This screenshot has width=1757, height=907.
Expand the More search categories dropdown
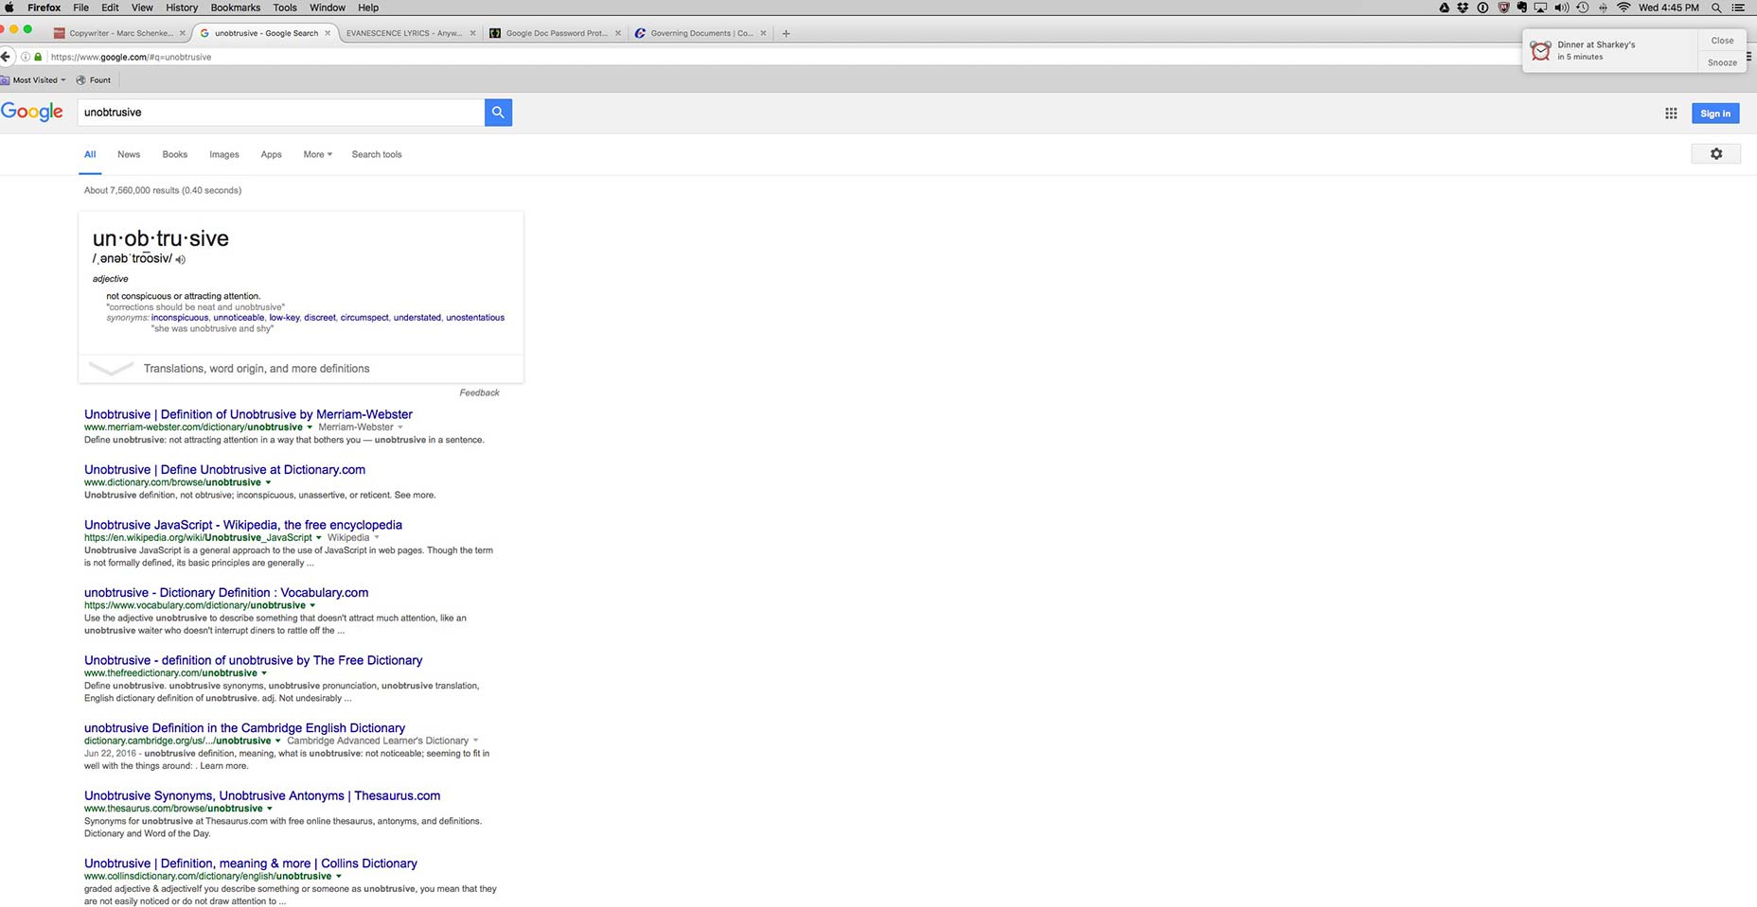tap(317, 154)
